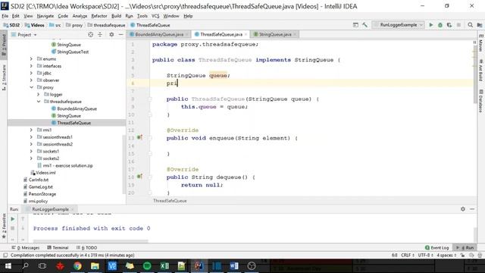Screen dimensions: 485x273
Task: Close the ThreadSafeQueue.java tab
Action: pyautogui.click(x=246, y=34)
